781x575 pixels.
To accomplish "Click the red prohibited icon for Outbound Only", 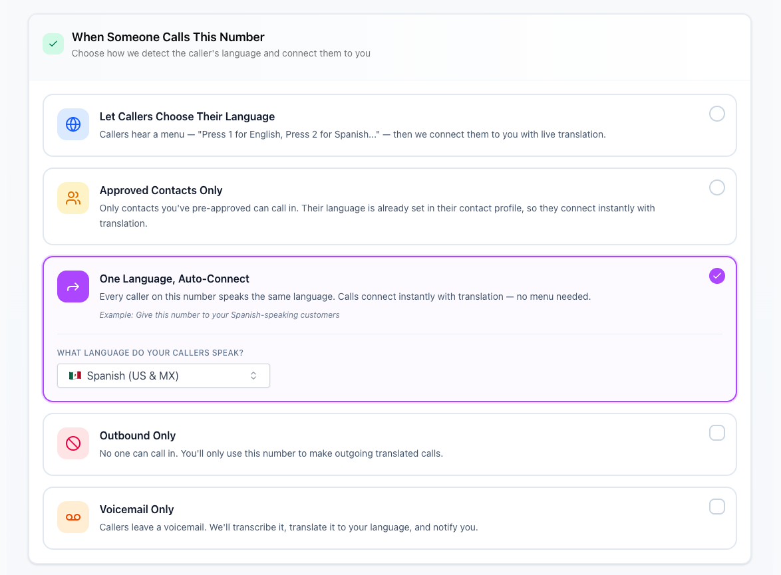I will (x=73, y=443).
